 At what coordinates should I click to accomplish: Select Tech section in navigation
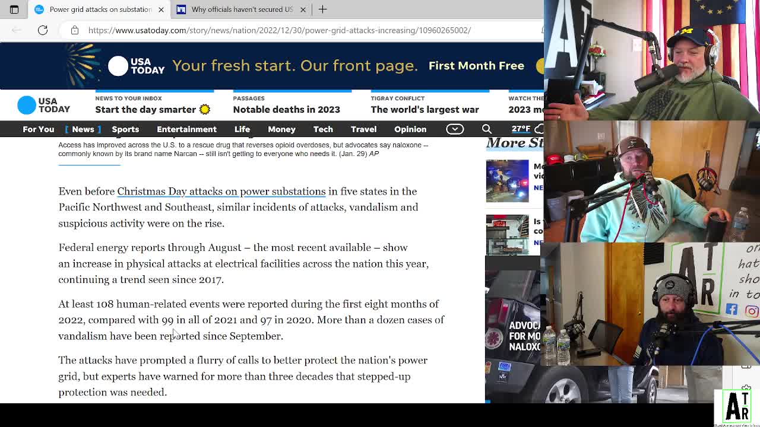[x=323, y=129]
